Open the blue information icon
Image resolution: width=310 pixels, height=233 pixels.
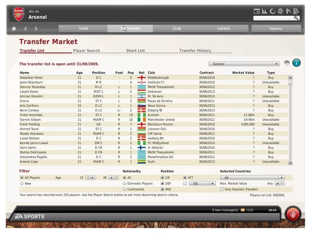point(296,63)
